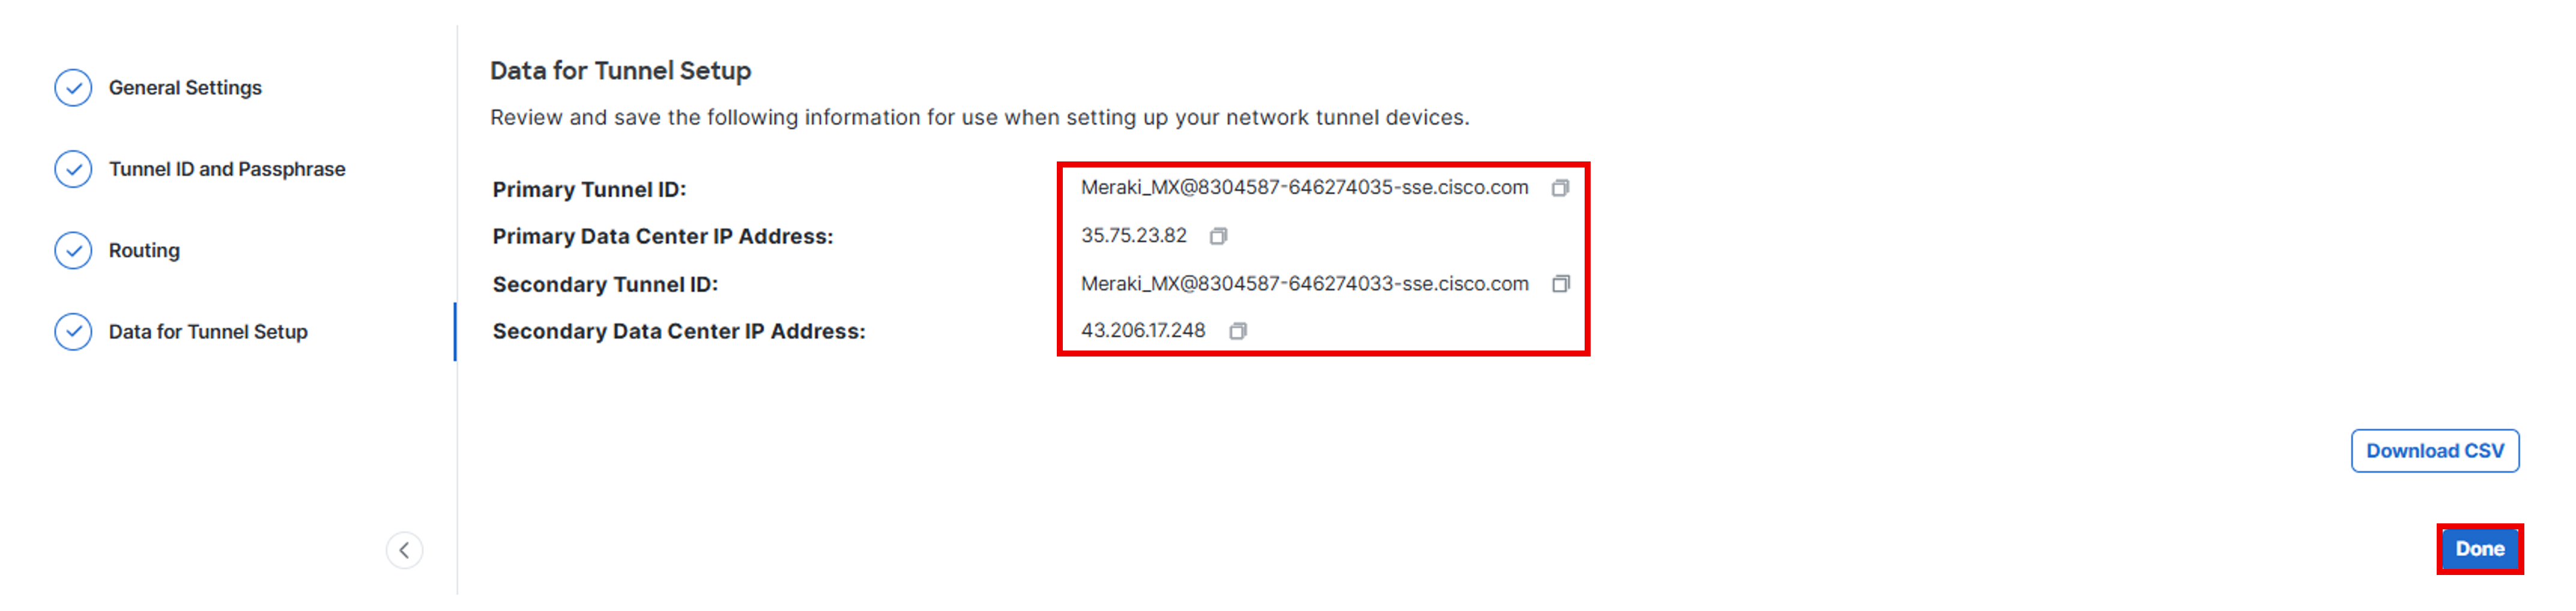Click the secondary tunnel ID ending 646274033-sse.cisco.com
The image size is (2576, 611).
[x=1304, y=284]
